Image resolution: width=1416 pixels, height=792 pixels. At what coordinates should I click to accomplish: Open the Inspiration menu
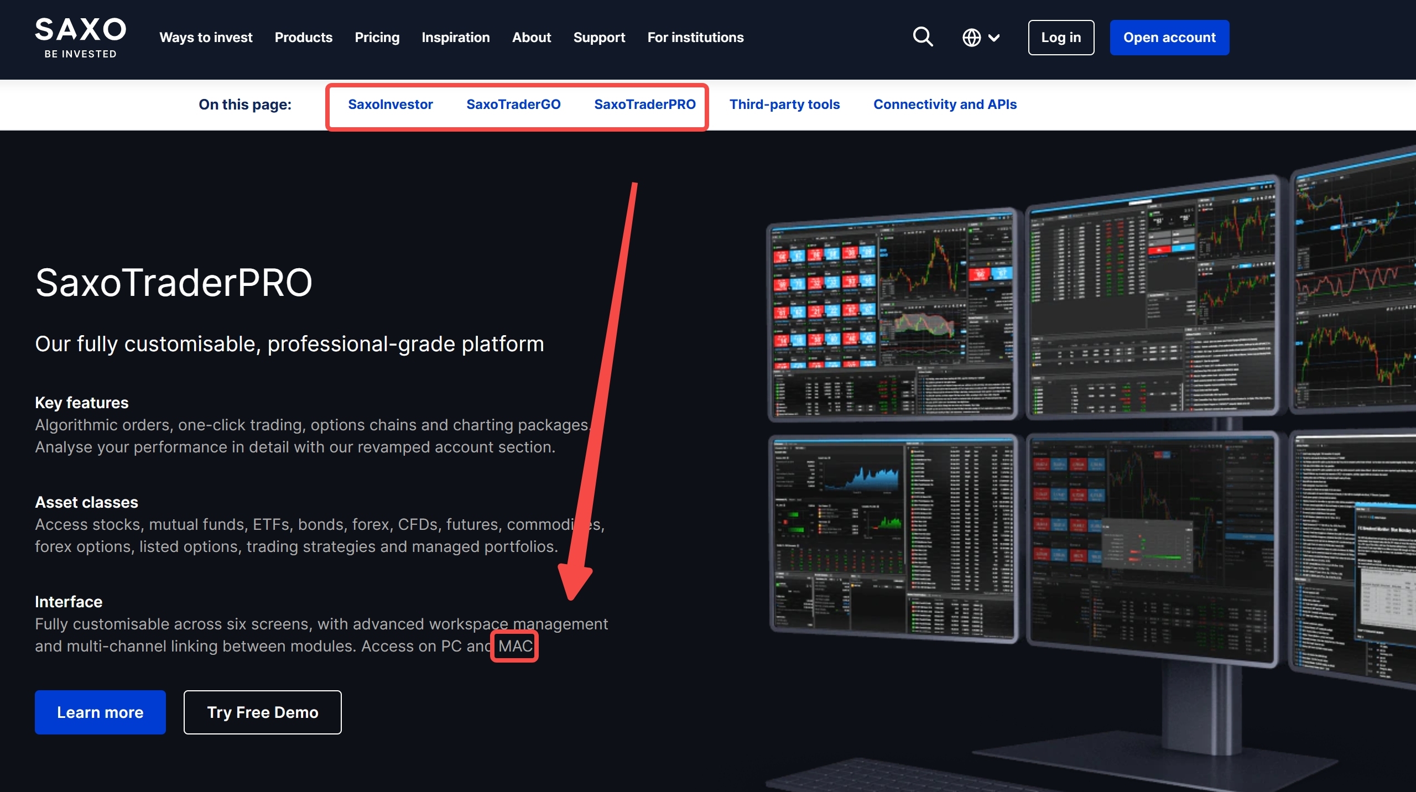pos(456,38)
